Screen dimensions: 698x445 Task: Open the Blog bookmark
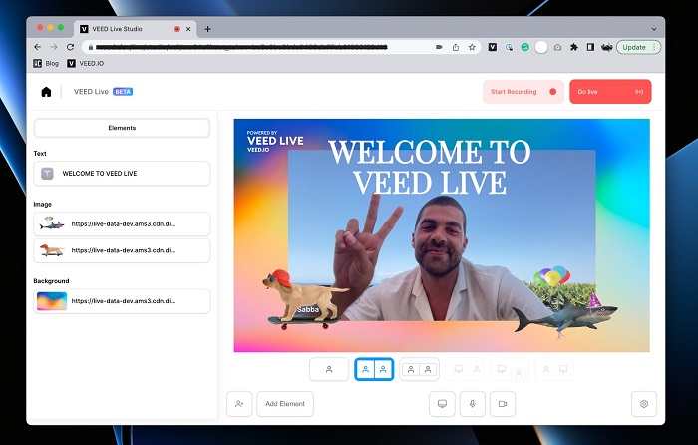click(x=46, y=63)
